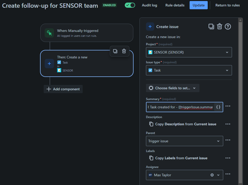Open more options for Summary field
This screenshot has width=248, height=185.
point(228,106)
